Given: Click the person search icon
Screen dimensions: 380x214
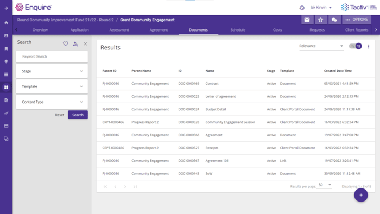Looking at the screenshot, I should coord(75,44).
